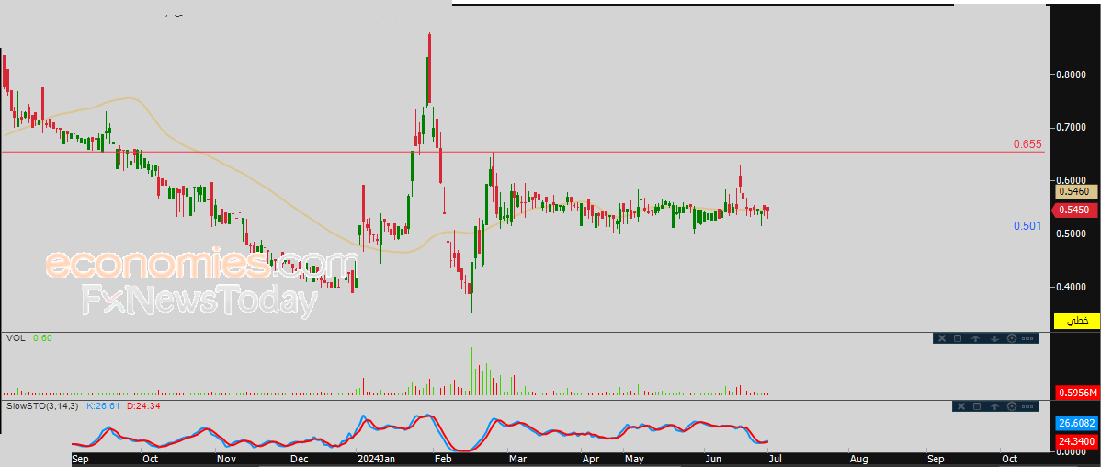This screenshot has height=467, width=1101.
Task: Click the May label on time axis
Action: click(635, 459)
